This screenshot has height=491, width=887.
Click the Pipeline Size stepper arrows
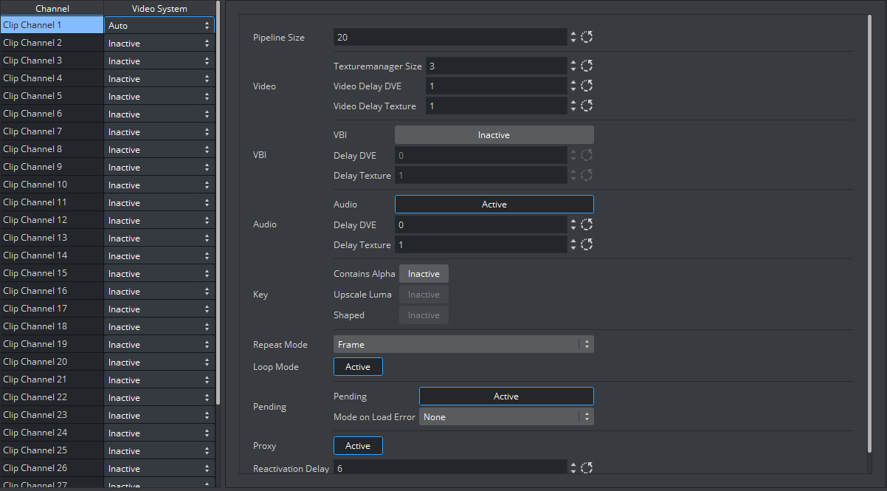click(x=573, y=37)
